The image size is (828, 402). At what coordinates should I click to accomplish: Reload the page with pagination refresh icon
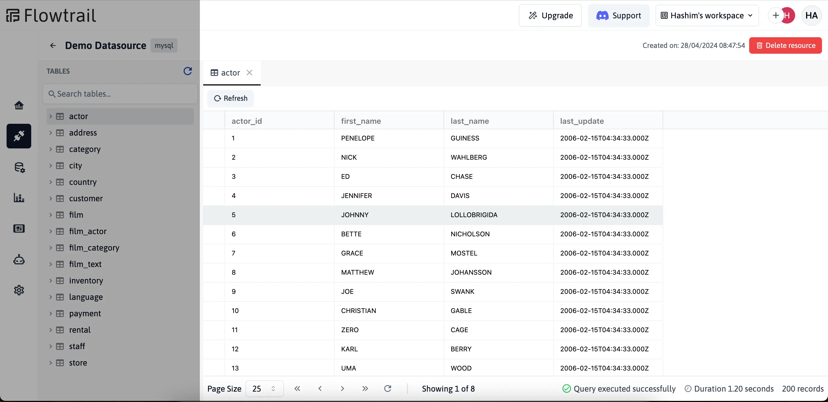[388, 389]
